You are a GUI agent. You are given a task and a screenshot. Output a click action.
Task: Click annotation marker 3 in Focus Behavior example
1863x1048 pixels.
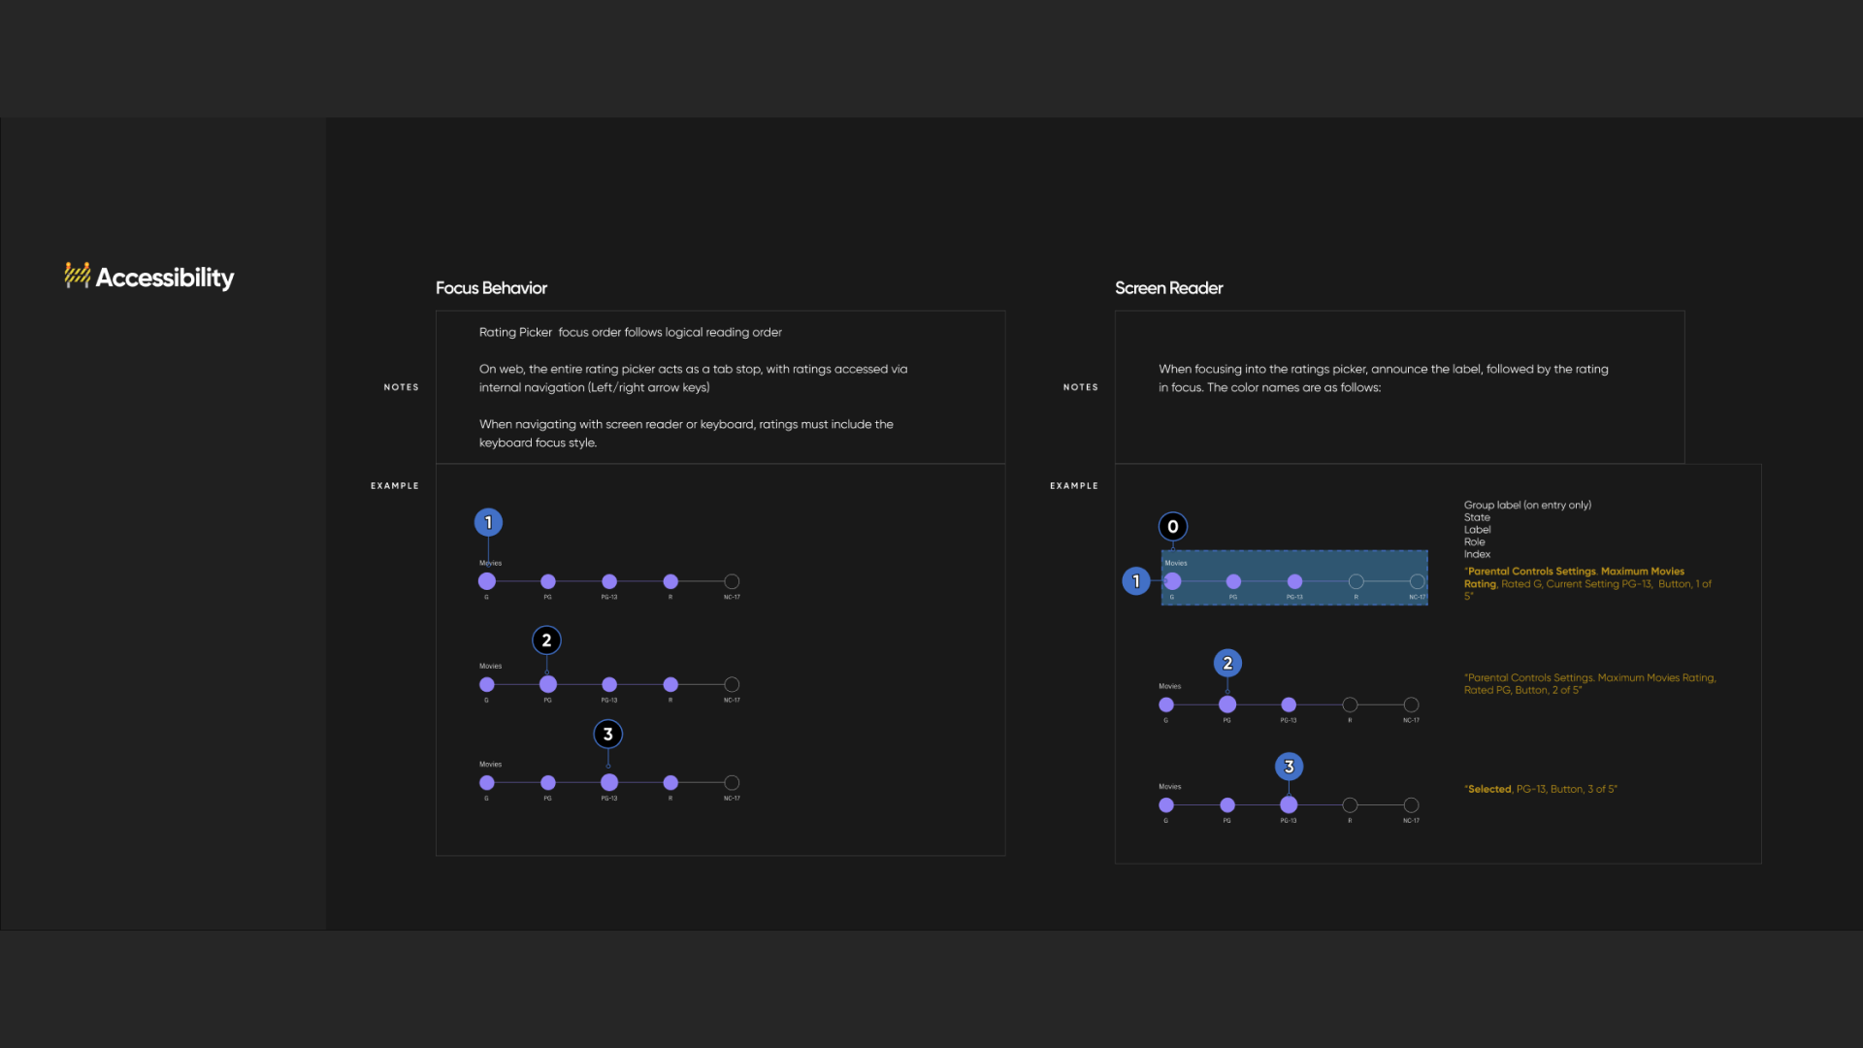[x=608, y=735]
